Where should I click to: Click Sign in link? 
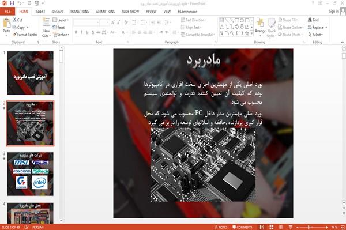pyautogui.click(x=333, y=12)
